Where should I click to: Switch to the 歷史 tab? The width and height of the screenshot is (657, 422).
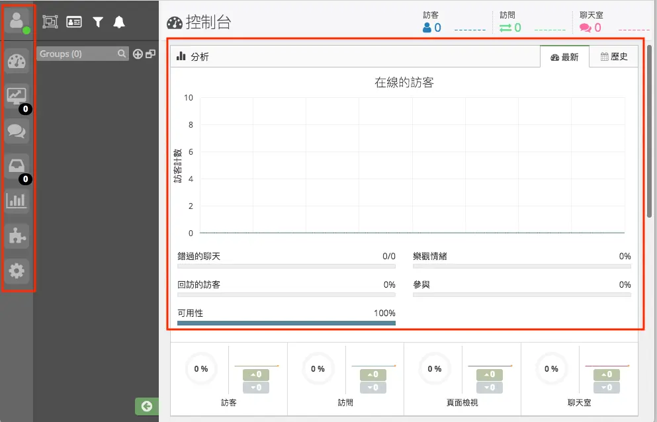614,57
